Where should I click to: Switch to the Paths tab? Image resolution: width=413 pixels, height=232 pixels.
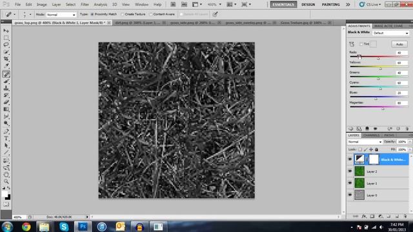pos(389,135)
